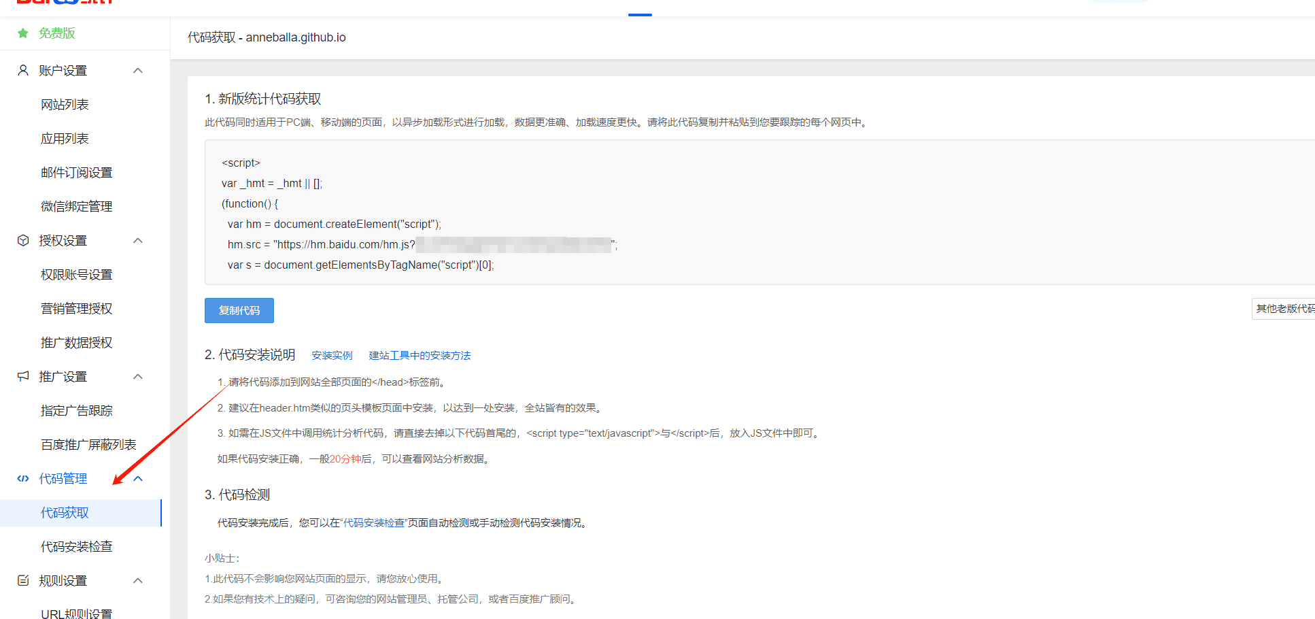This screenshot has height=619, width=1315.
Task: Click the 账户设置 user icon
Action: [x=23, y=70]
